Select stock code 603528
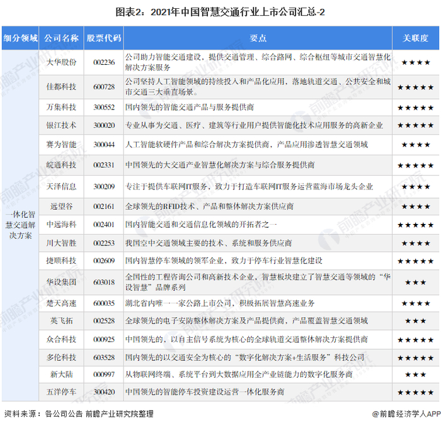This screenshot has height=426, width=441. (x=104, y=357)
